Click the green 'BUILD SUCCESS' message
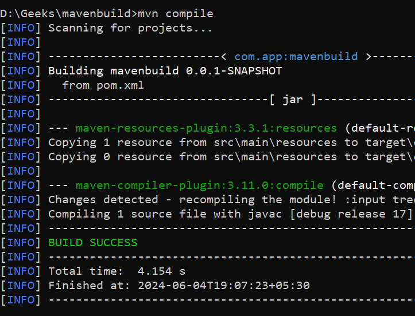 [x=93, y=243]
